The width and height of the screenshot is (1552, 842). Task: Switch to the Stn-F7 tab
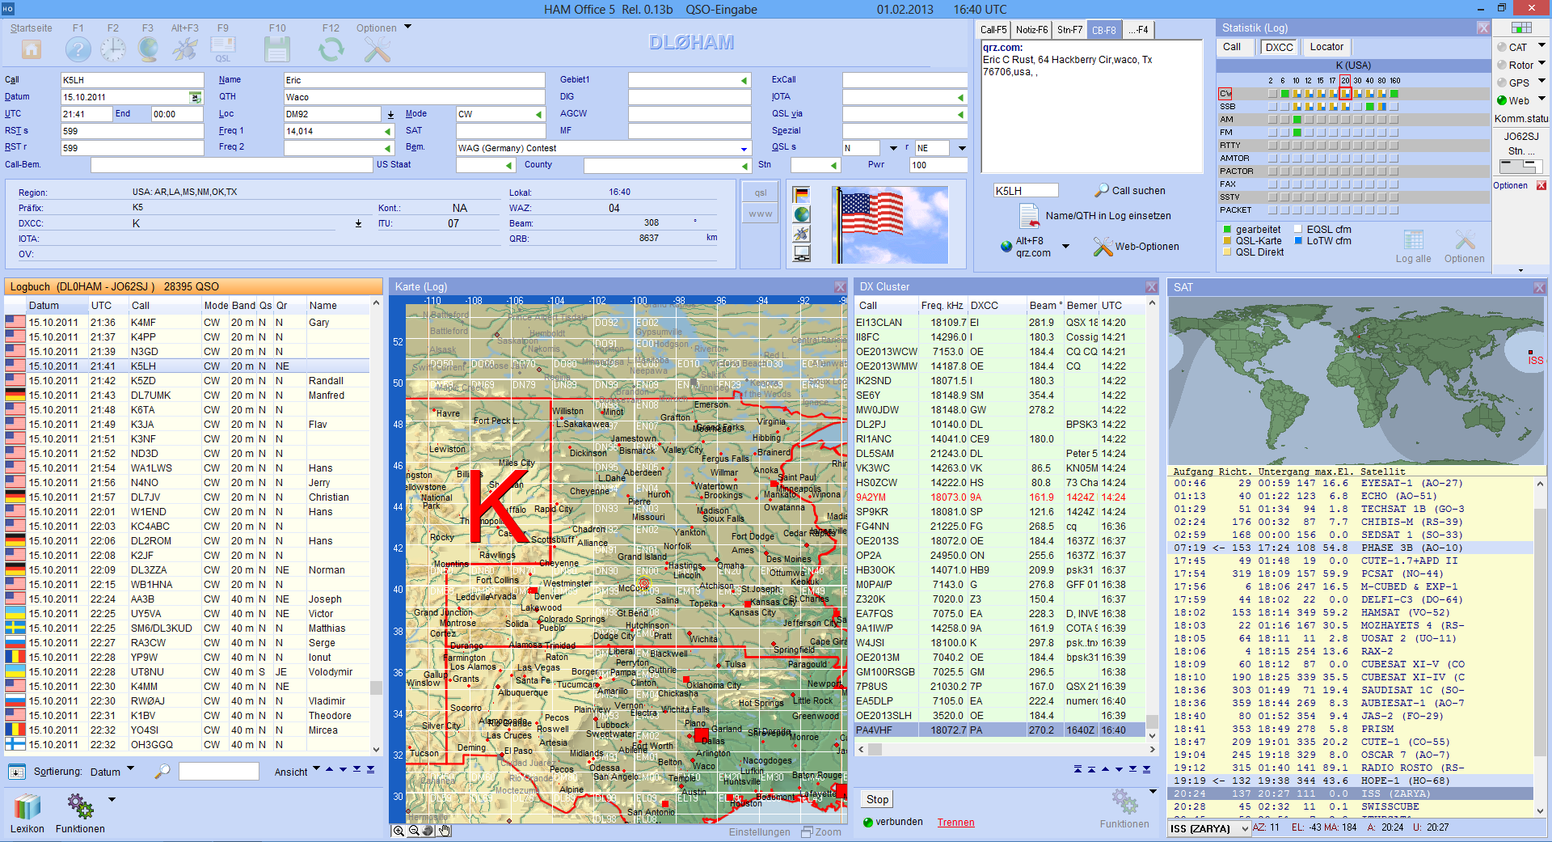point(1069,30)
